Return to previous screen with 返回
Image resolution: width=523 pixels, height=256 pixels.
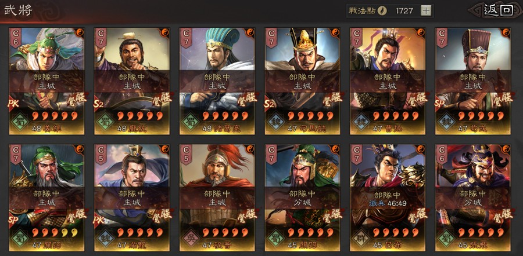point(499,10)
